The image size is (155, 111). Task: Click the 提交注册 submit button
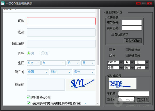pos(143,99)
